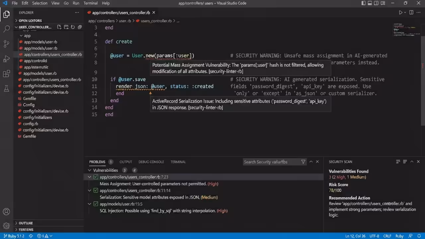Collapse Security Scan panel with chevron
The height and width of the screenshot is (239, 425).
click(412, 162)
